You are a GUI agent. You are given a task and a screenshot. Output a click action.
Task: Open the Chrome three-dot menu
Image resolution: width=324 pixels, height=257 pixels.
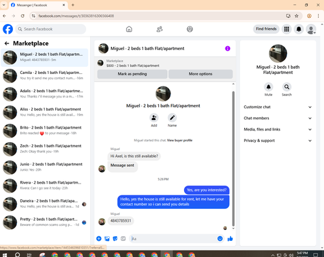pos(318,16)
